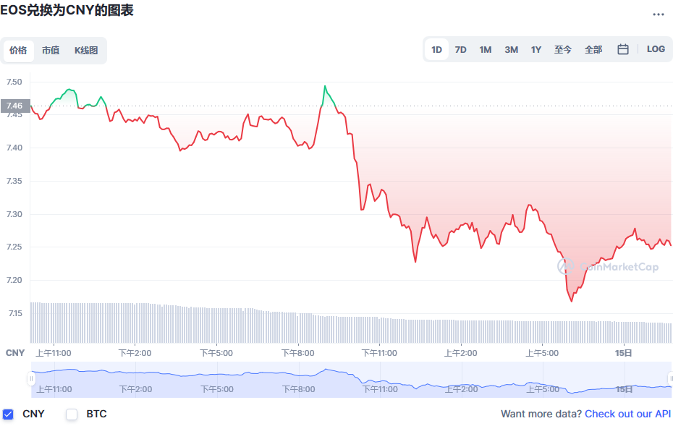This screenshot has width=673, height=434.
Task: Select the 全部 time range
Action: [593, 50]
